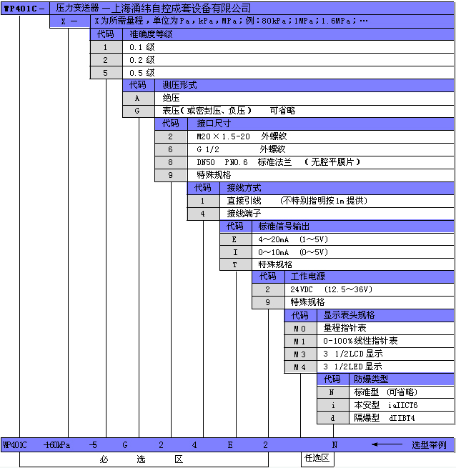Select signal output code T cell
This screenshot has height=468, width=456.
235,265
